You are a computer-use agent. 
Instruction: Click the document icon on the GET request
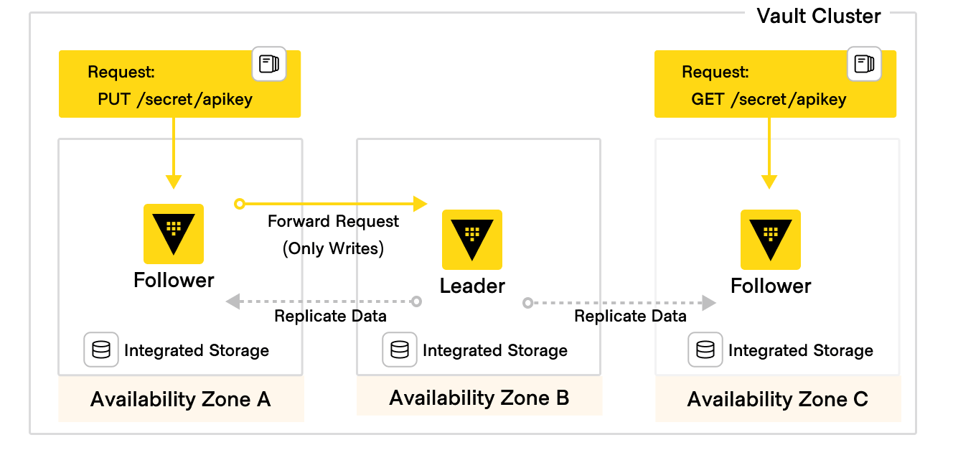tap(864, 65)
